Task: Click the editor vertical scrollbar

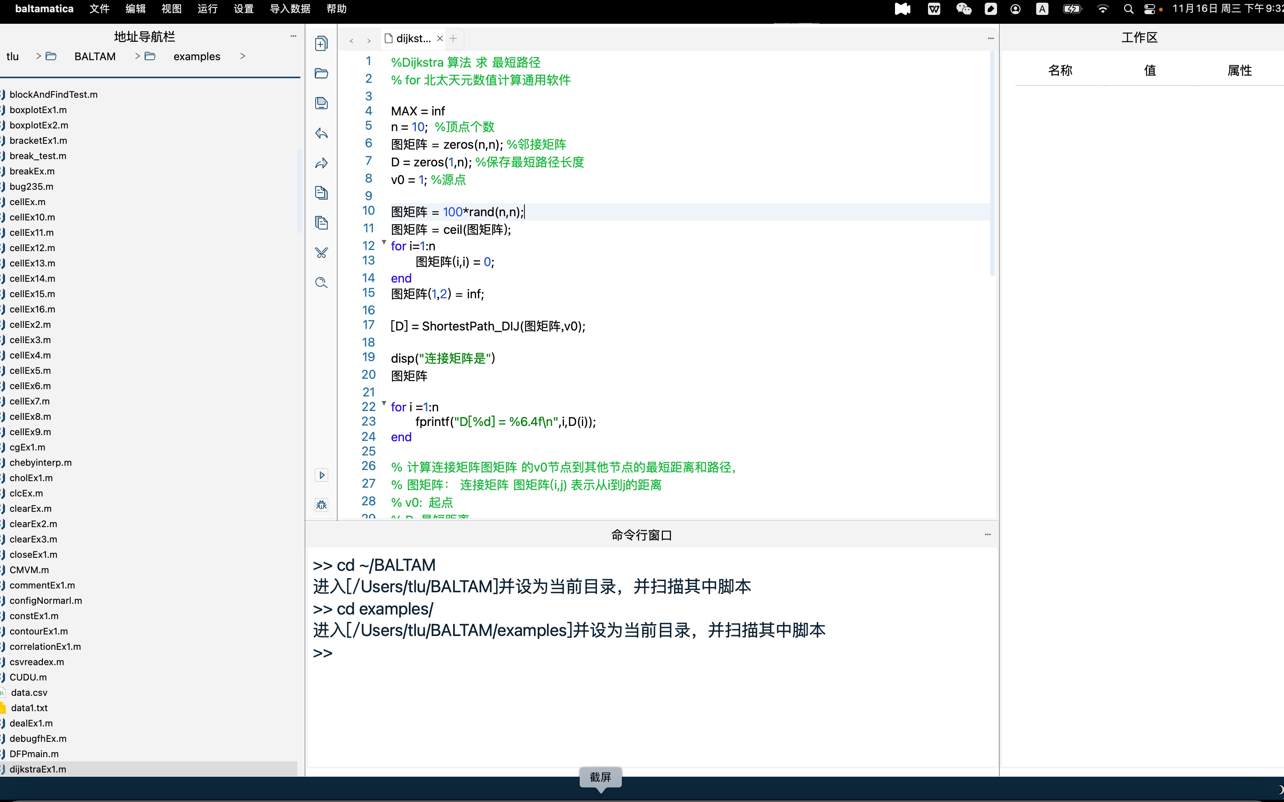Action: coord(992,163)
